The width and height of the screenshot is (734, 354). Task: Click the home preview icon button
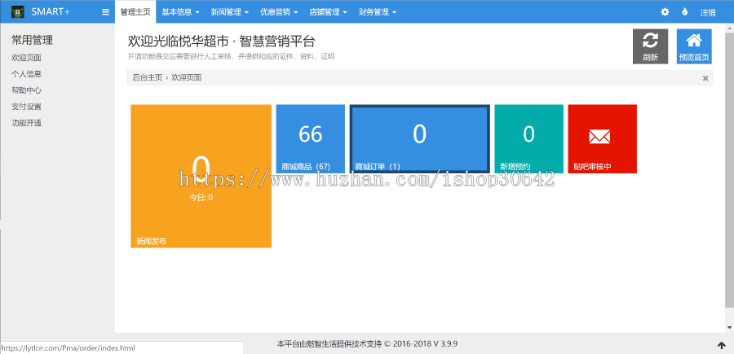(x=694, y=46)
